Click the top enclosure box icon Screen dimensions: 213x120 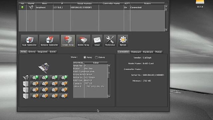[x=26, y=84]
